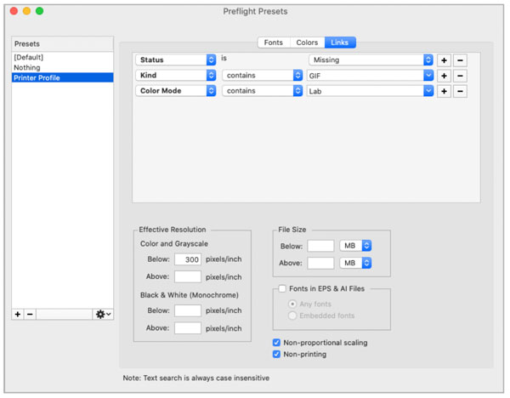
Task: Toggle Non-printing checkbox
Action: pyautogui.click(x=276, y=354)
